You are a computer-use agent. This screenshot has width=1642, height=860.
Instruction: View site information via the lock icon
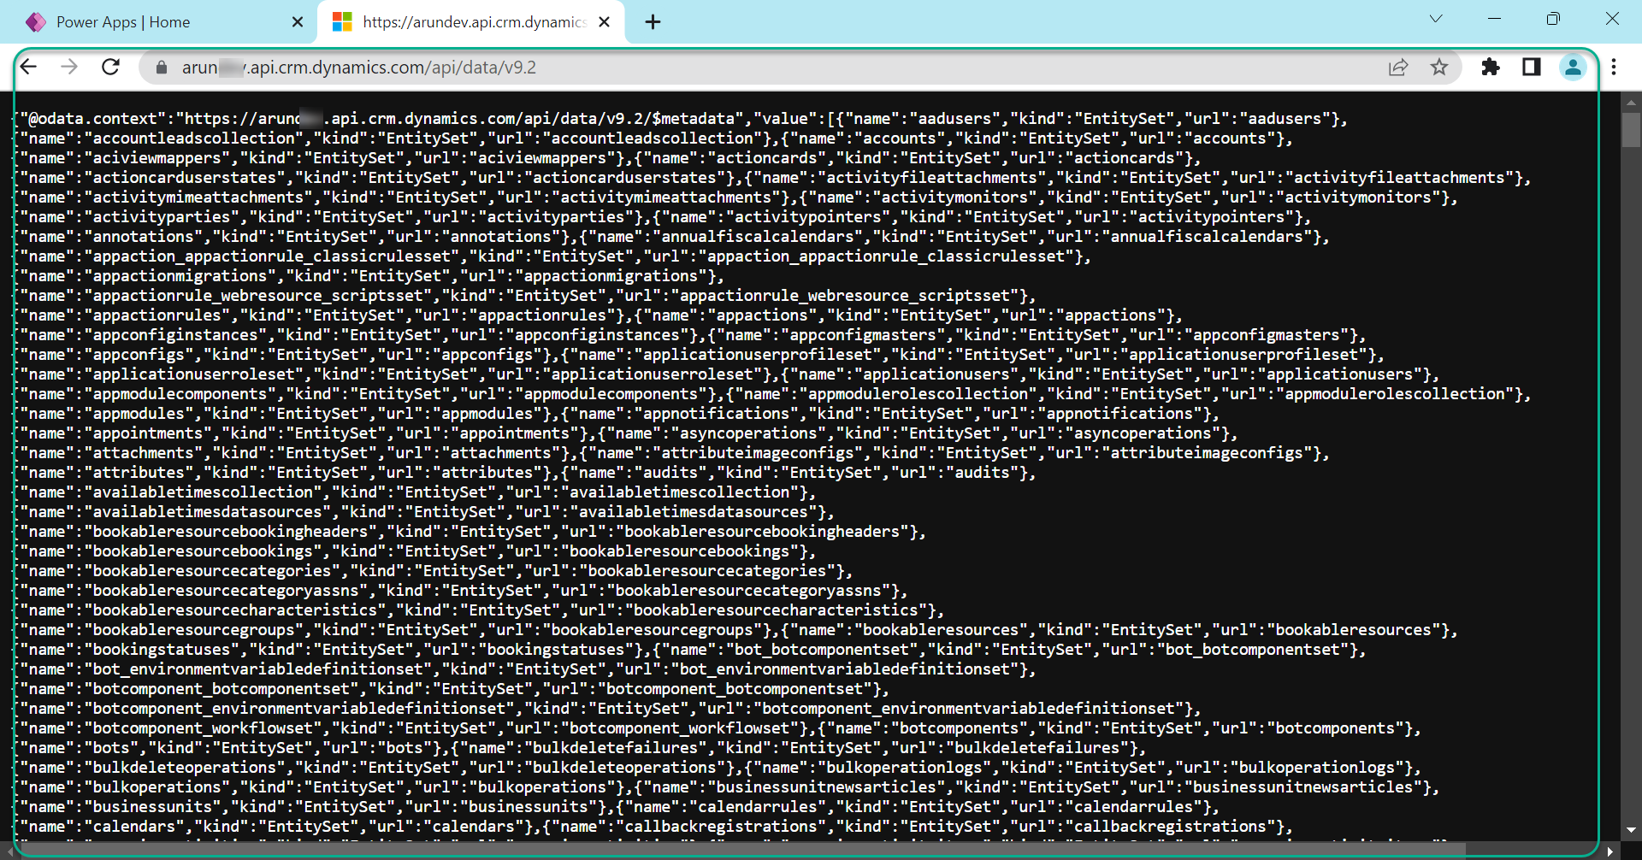[x=161, y=67]
